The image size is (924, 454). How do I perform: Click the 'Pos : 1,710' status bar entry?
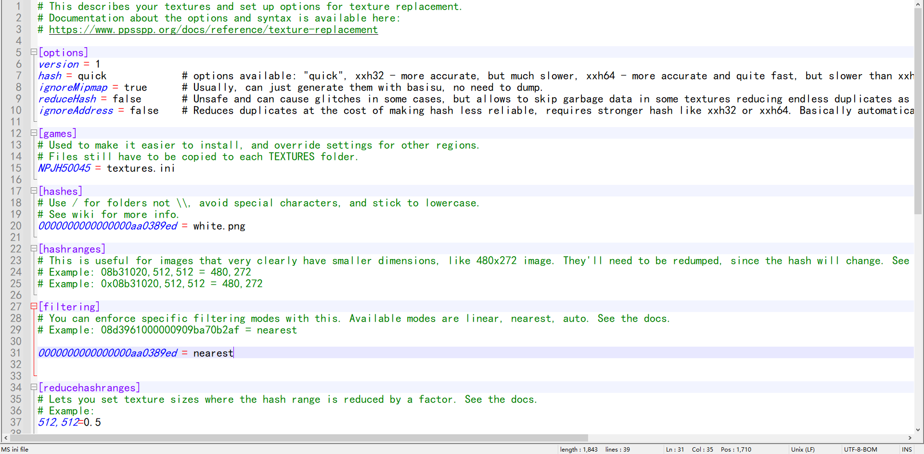[736, 449]
